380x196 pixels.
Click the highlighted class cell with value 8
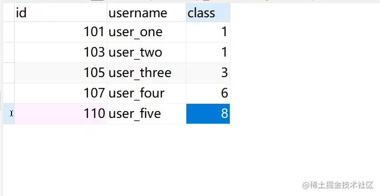208,114
